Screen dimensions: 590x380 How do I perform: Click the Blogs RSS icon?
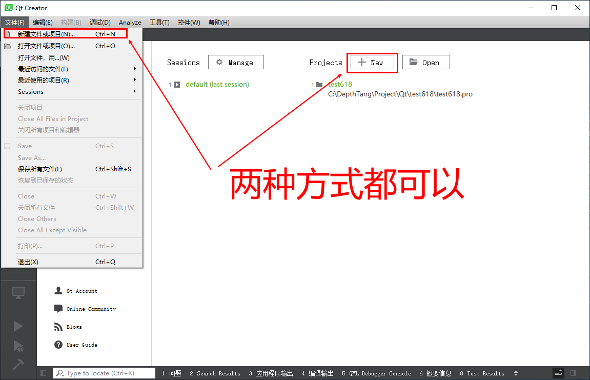pyautogui.click(x=58, y=327)
